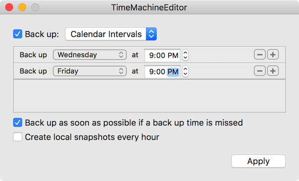This screenshot has width=299, height=181.
Task: Disable back up as soon as possible option
Action: coord(18,123)
